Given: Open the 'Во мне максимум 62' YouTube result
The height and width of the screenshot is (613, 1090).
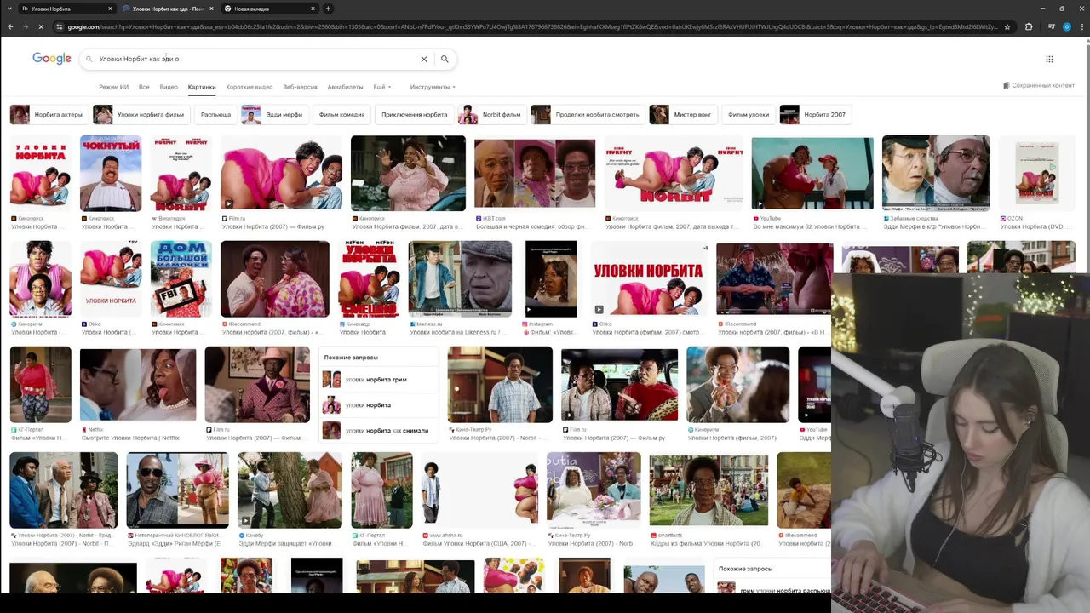Looking at the screenshot, I should pyautogui.click(x=812, y=174).
